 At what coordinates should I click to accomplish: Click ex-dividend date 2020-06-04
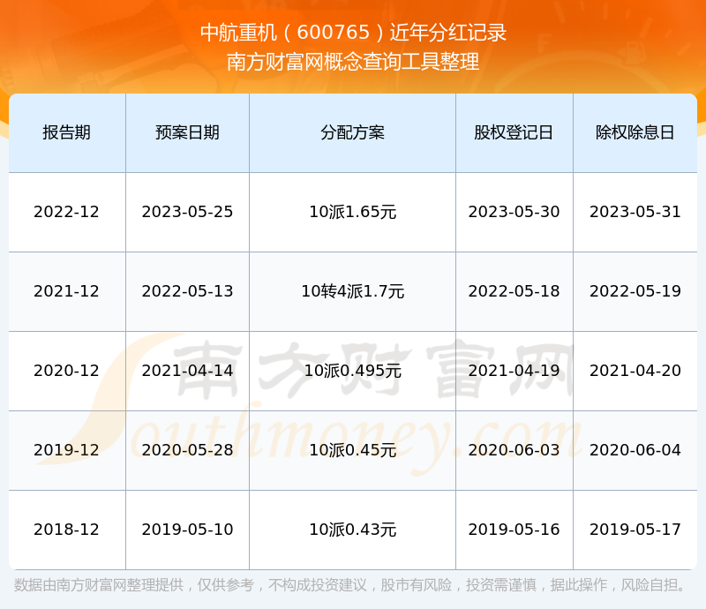[x=635, y=450]
